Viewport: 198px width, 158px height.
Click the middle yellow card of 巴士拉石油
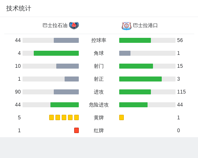(64, 117)
